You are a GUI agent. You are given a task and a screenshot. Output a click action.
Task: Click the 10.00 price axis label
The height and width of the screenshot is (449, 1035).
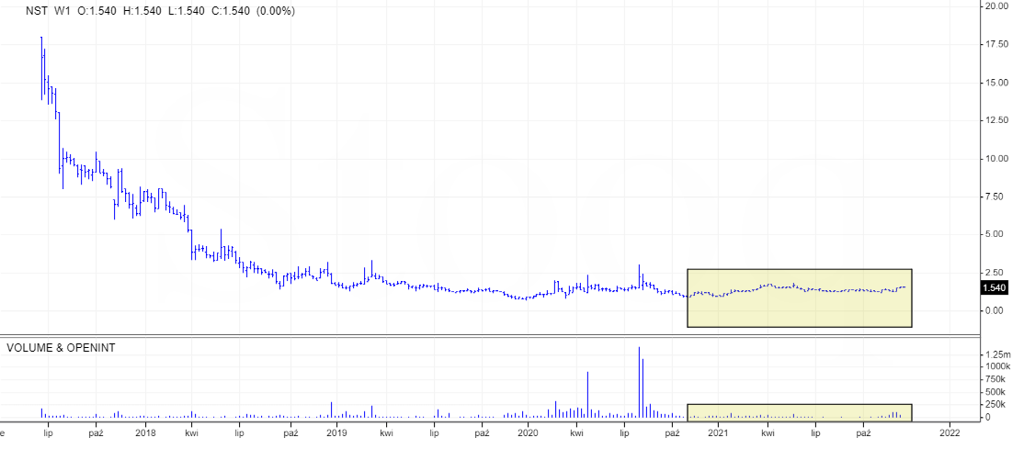(x=996, y=158)
